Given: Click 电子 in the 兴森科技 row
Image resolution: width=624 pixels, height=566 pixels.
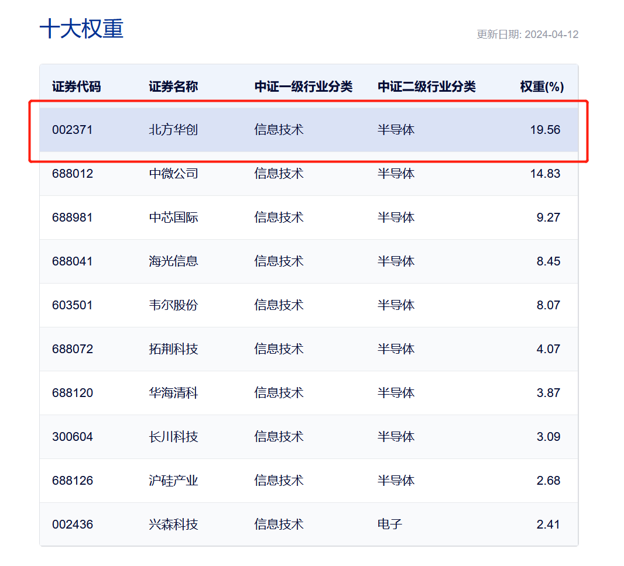Looking at the screenshot, I should point(390,524).
